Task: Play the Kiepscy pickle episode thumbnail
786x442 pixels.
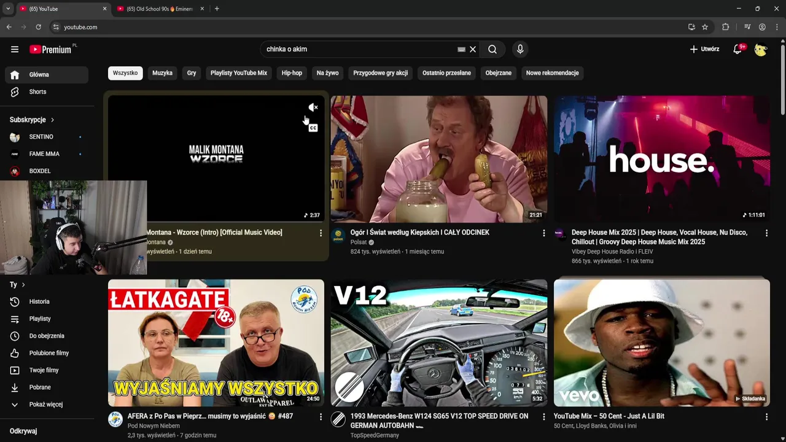Action: [439, 158]
